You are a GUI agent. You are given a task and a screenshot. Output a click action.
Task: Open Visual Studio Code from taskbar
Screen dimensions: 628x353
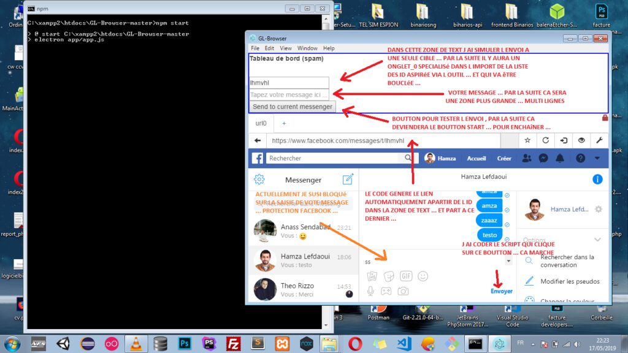(404, 344)
